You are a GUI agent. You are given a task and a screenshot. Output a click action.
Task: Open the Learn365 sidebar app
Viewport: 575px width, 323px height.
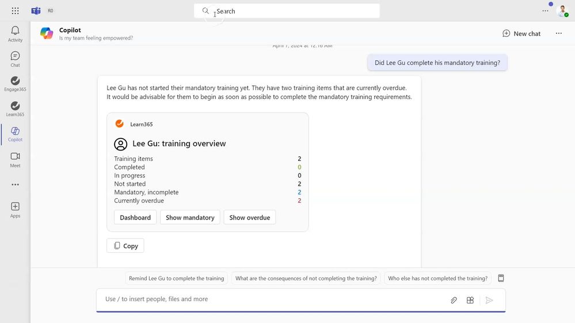[15, 109]
